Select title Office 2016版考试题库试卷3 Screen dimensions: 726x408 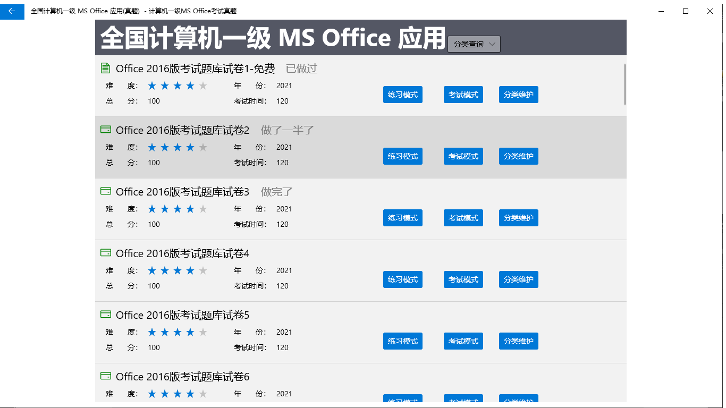[183, 192]
